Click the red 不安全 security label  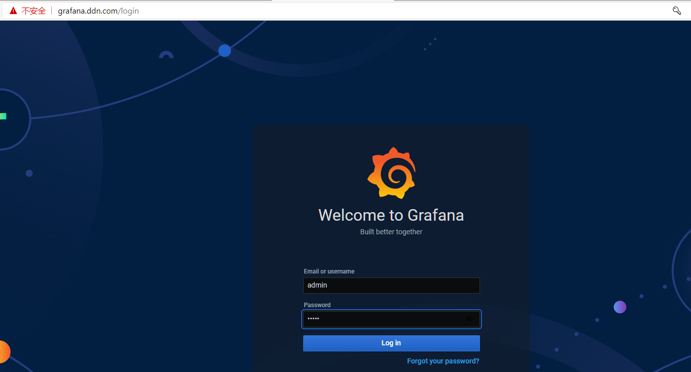(x=34, y=11)
